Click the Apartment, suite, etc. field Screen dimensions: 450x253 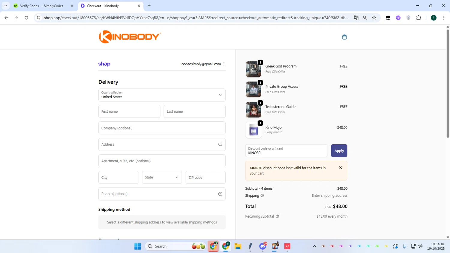[x=162, y=161]
